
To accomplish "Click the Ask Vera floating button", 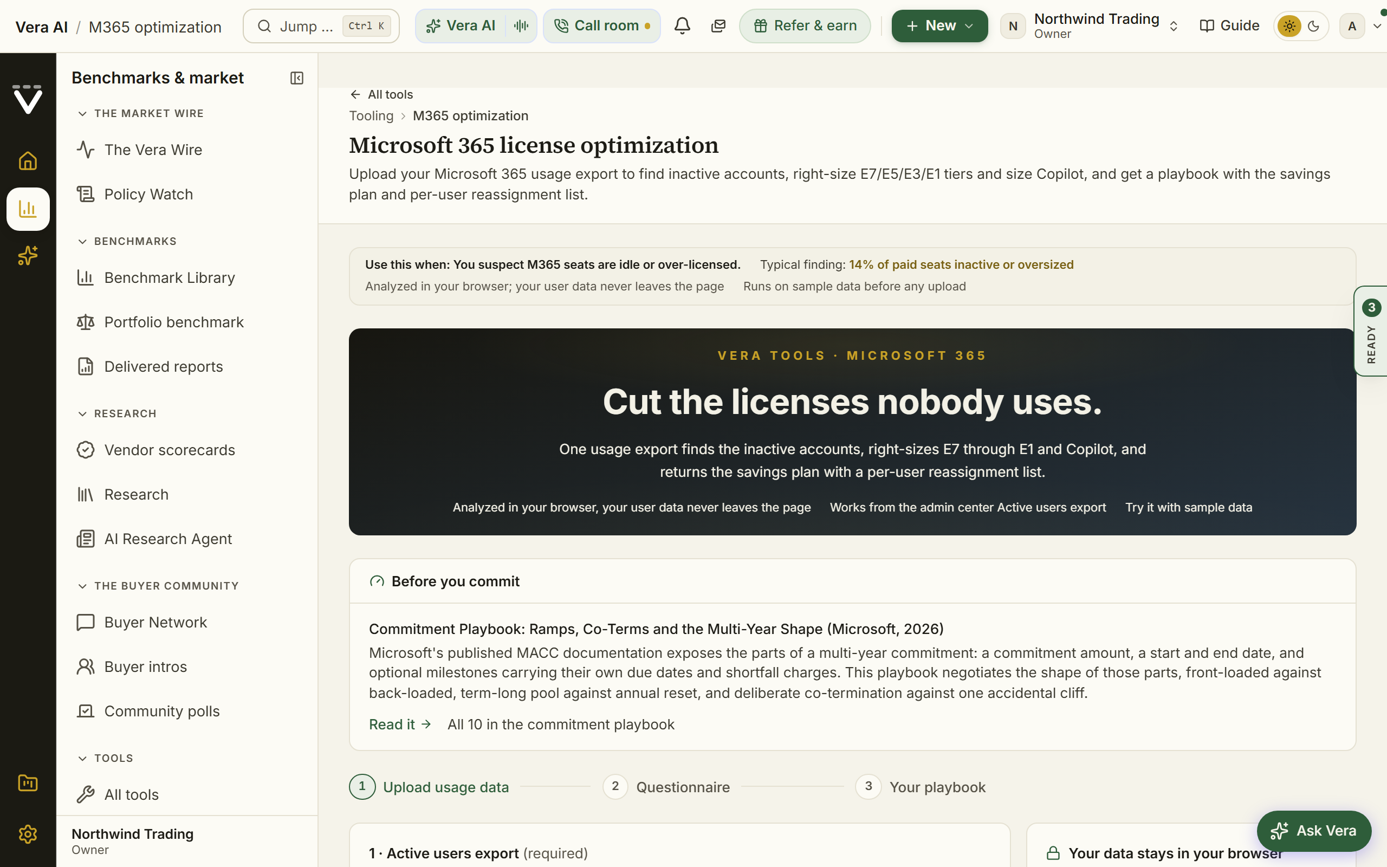I will pos(1314,830).
